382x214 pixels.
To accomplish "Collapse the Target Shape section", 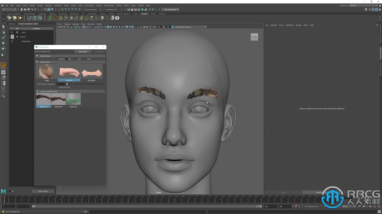I will [37, 56].
